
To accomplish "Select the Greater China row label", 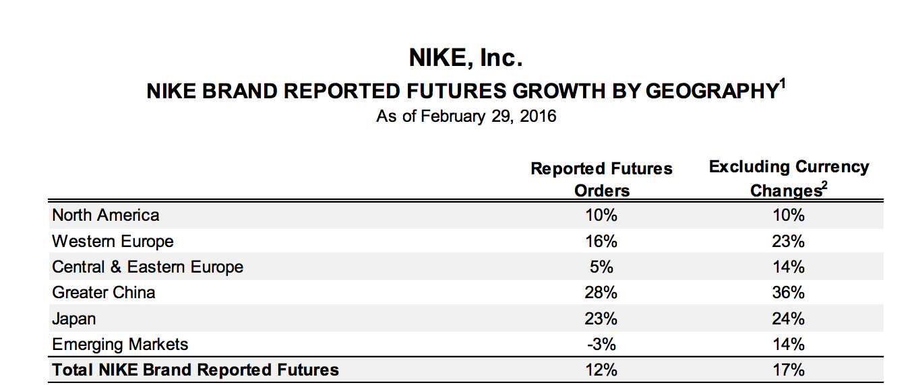I will (x=104, y=293).
